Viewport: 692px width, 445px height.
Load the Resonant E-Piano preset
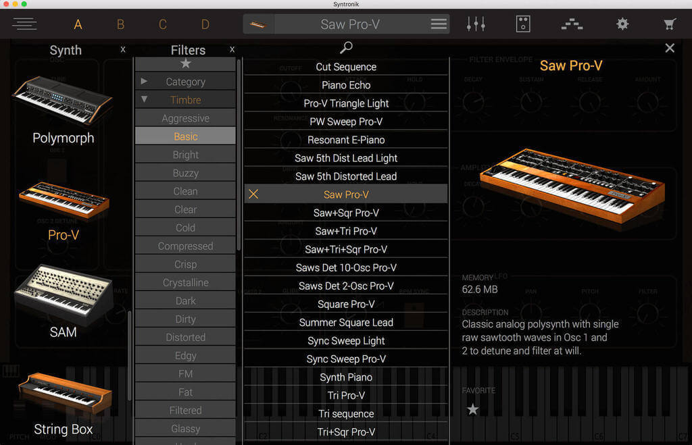pos(346,140)
